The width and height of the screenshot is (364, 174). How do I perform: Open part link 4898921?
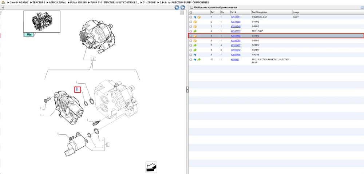[x=235, y=60]
